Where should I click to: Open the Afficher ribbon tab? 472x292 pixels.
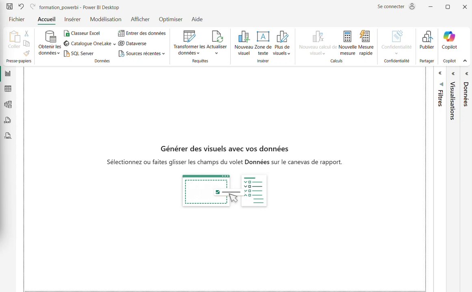point(140,19)
